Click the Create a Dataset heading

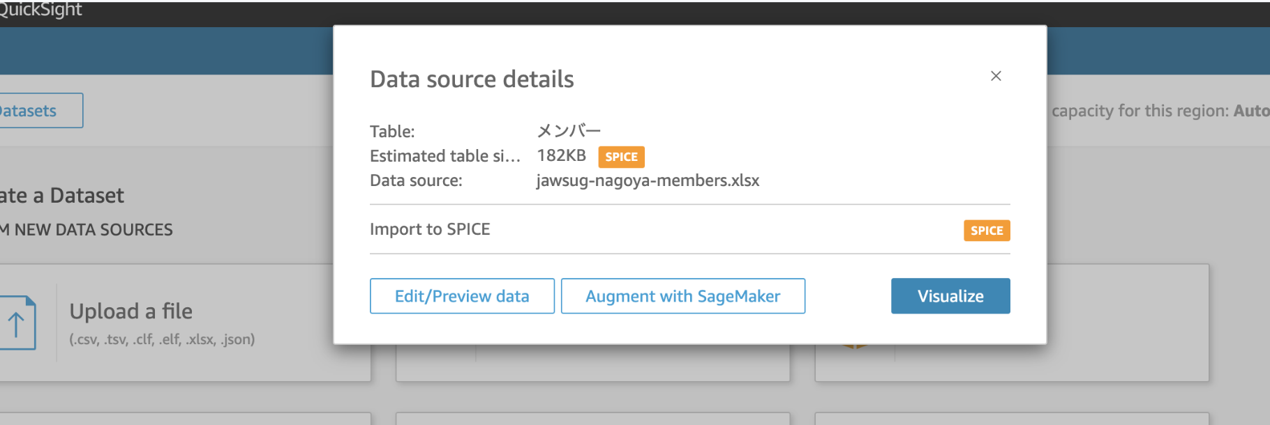(x=62, y=196)
